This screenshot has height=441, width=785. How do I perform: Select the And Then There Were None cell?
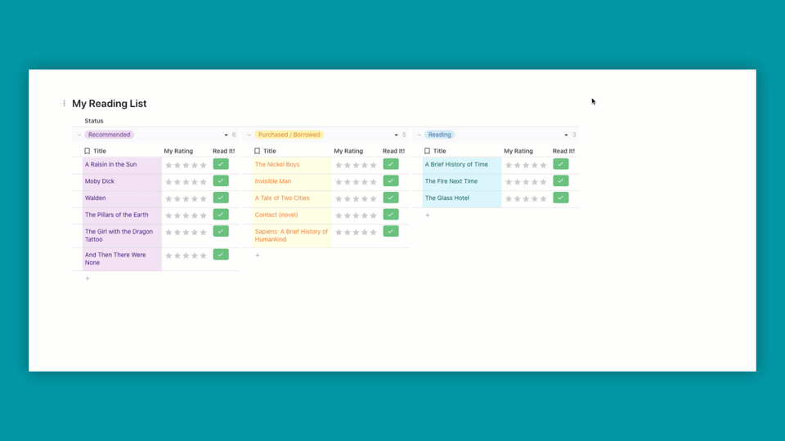coord(122,259)
